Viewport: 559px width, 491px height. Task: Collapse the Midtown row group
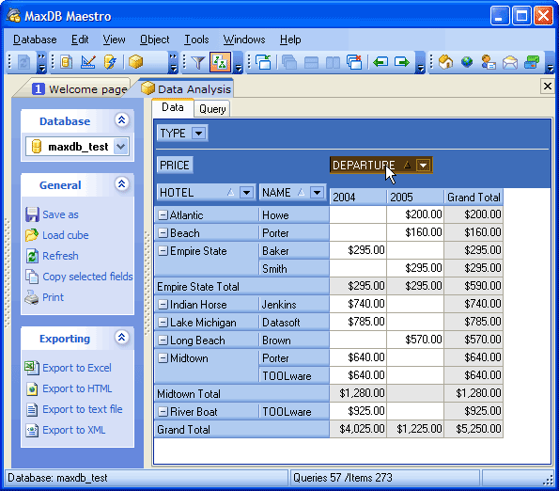click(163, 357)
